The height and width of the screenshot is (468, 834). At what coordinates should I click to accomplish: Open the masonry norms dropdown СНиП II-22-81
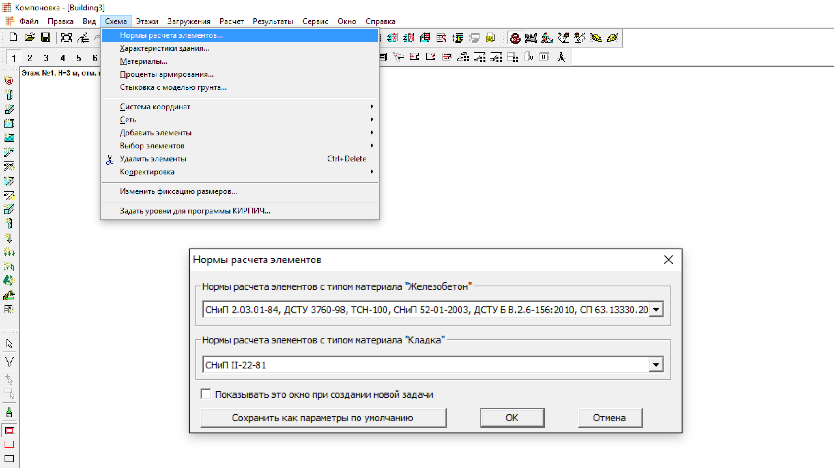[x=656, y=365]
